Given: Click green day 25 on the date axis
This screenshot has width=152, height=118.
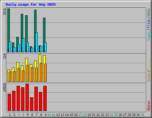Looking at the screenshot, I should click(x=116, y=115).
